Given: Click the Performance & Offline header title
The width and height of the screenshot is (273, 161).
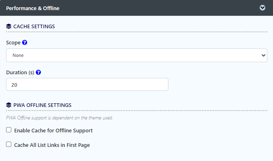Looking at the screenshot, I should 33,8.
